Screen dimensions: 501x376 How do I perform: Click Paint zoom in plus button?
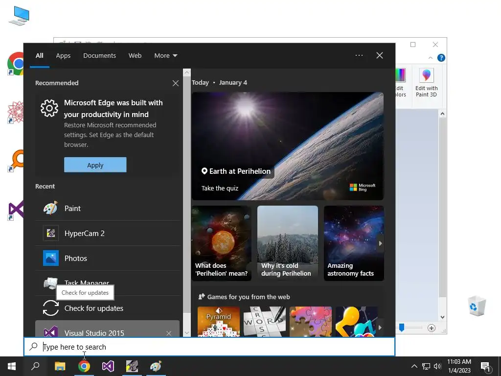click(x=432, y=328)
